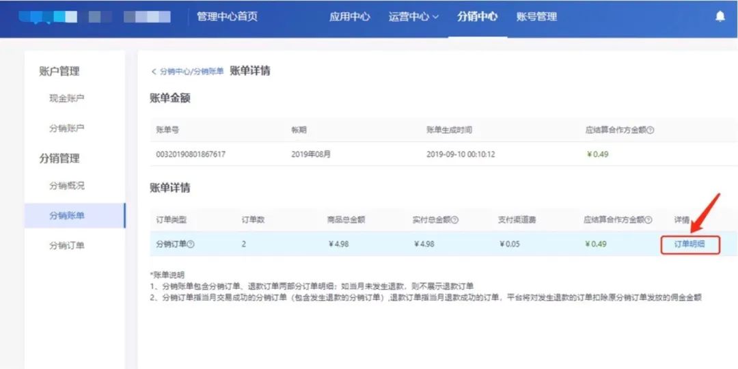
Task: Expand the 运营中心 dropdown menu
Action: (413, 16)
